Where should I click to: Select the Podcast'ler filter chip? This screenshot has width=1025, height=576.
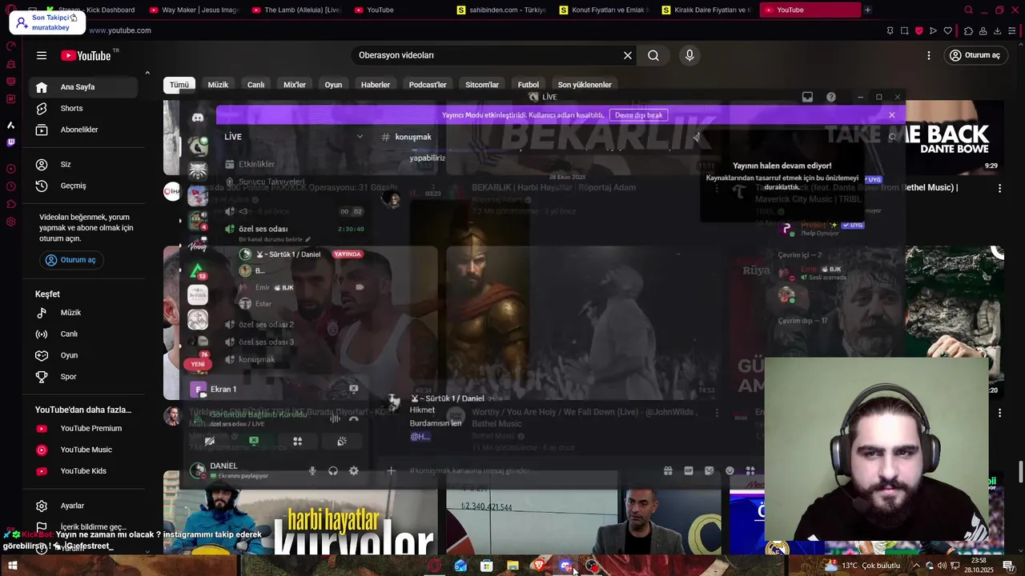tap(428, 85)
